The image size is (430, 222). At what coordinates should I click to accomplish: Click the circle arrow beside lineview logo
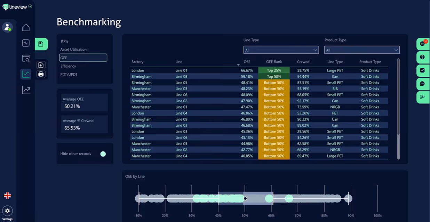(30, 6)
